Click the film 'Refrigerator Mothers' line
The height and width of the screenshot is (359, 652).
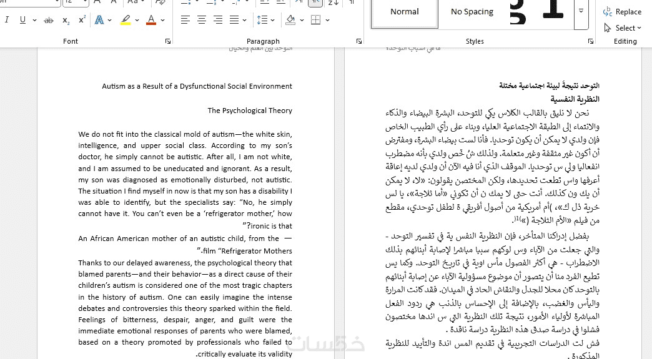pyautogui.click(x=245, y=251)
